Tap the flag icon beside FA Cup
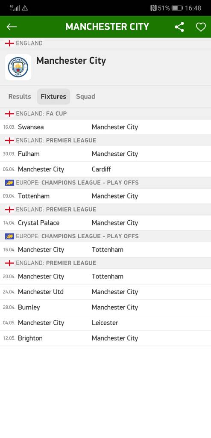 point(9,114)
